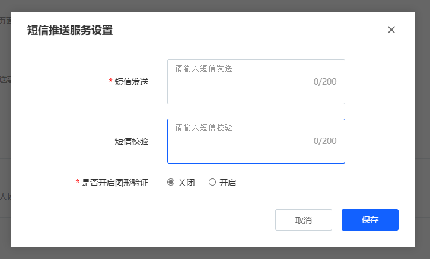This screenshot has width=430, height=259.
Task: Click the dialog title 短信推送服务设置
Action: 70,30
